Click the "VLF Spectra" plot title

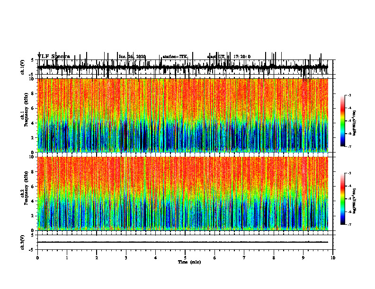[x=54, y=56]
